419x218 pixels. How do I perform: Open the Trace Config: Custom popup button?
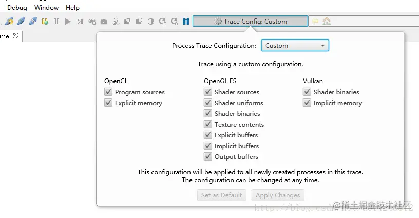(250, 22)
